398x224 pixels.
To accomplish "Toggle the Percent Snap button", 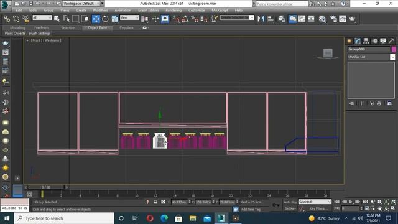I will (x=195, y=19).
